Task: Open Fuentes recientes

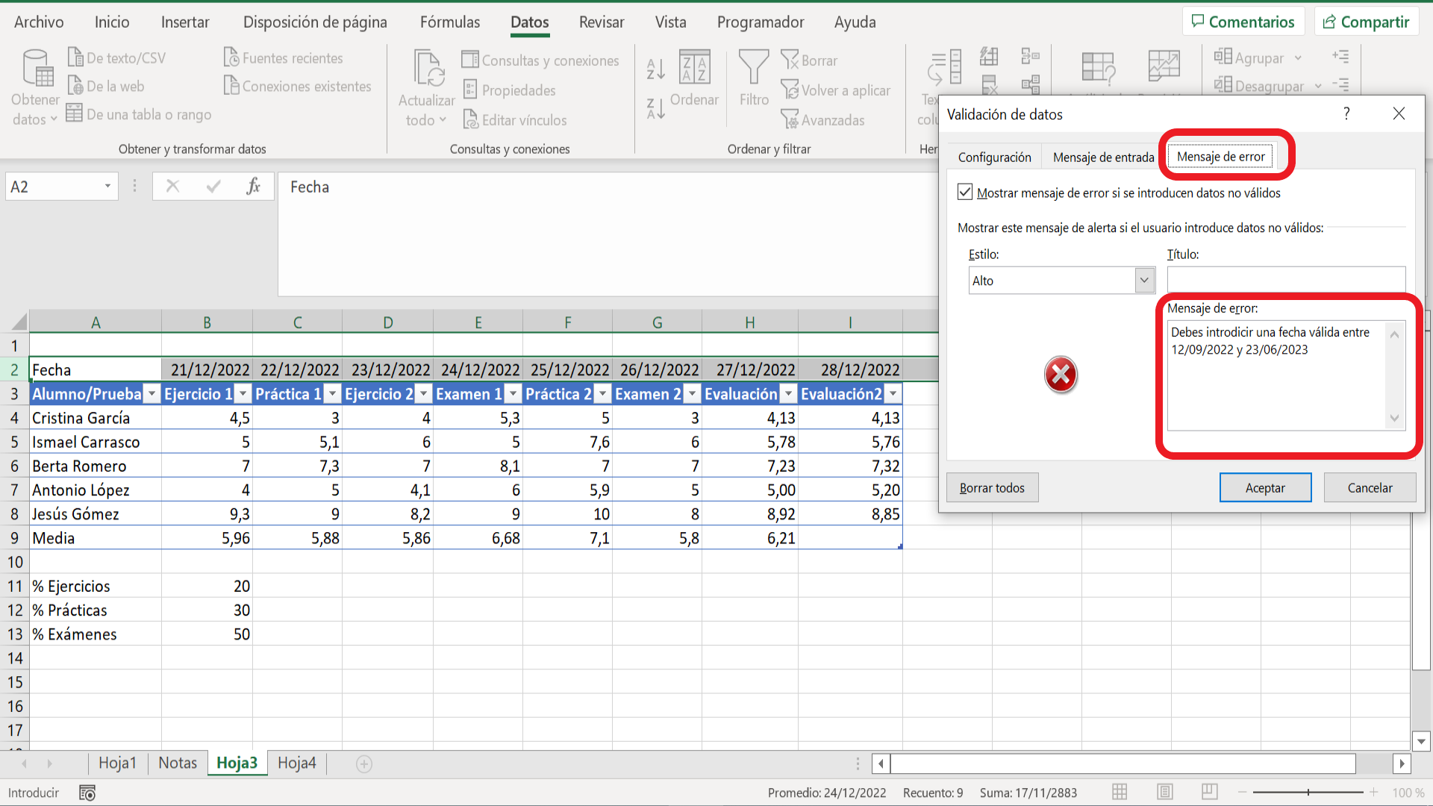Action: [x=284, y=58]
